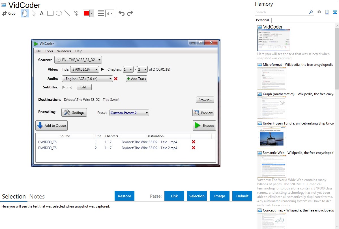339x229 pixels.
Task: Click Add to Queue
Action: [x=52, y=125]
